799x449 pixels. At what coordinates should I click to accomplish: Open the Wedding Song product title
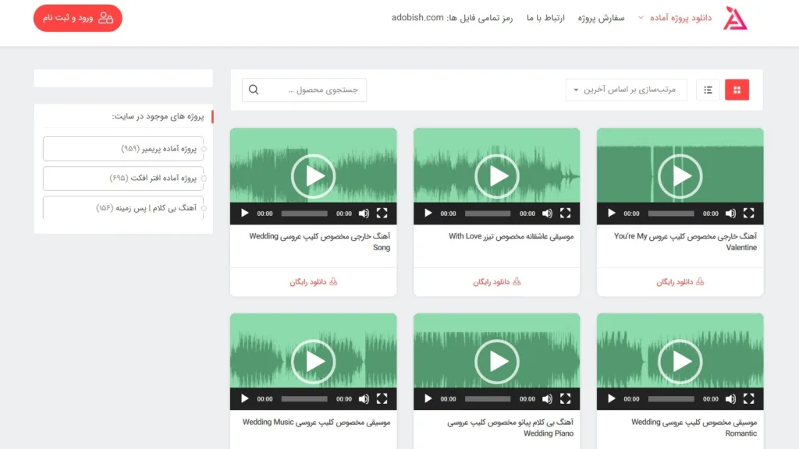(319, 242)
